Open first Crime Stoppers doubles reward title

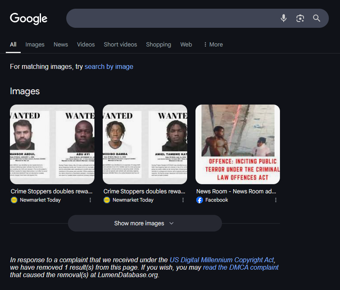(52, 191)
